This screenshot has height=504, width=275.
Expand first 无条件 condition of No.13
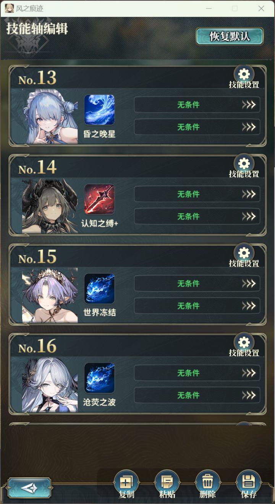pos(197,105)
